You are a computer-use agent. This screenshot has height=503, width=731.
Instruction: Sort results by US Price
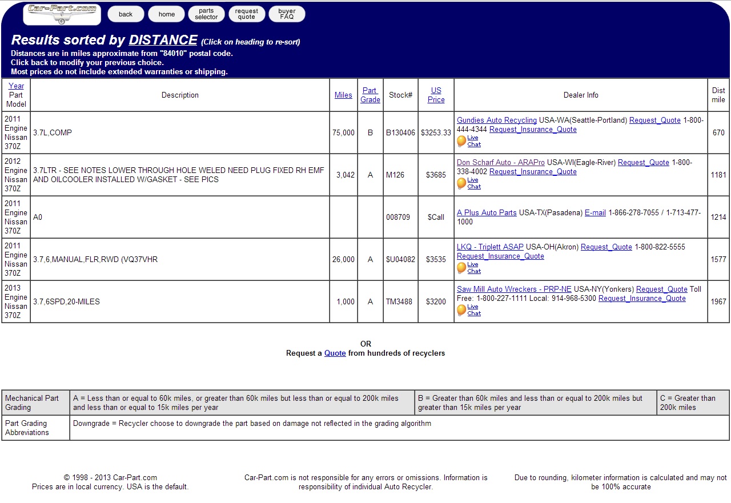(436, 95)
